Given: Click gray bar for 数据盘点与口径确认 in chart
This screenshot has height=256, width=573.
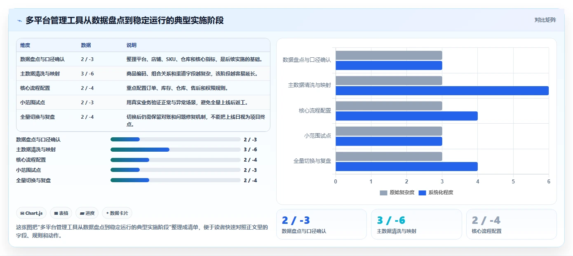Looking at the screenshot, I should click(389, 55).
